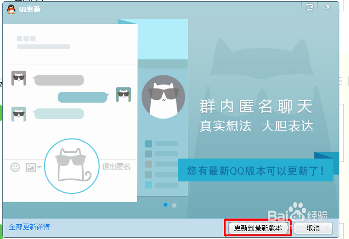Select the first blue carousel dot
This screenshot has width=349, height=239.
click(x=166, y=205)
